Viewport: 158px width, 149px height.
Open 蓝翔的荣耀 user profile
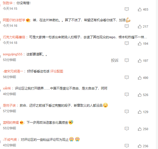(11, 122)
